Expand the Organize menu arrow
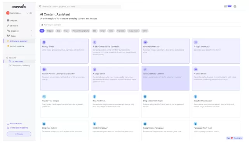 coord(31,31)
